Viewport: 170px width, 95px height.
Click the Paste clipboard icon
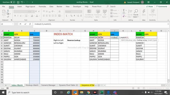[x=4, y=12]
